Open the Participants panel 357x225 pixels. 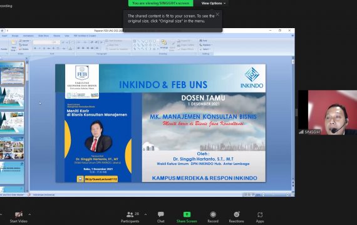tap(130, 217)
